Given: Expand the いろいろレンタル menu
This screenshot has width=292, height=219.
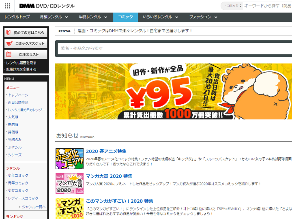Looking at the screenshot, I should (x=160, y=17).
